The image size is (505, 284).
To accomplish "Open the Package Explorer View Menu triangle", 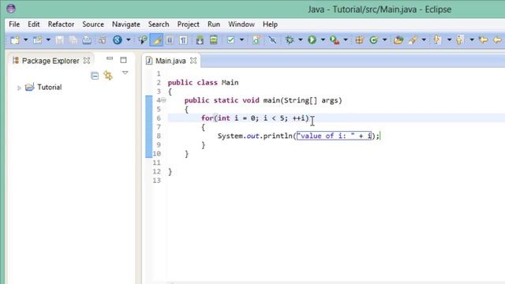I will [125, 73].
